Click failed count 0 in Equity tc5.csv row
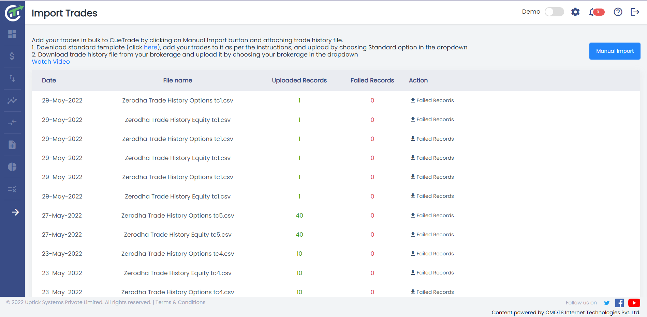The image size is (647, 317). point(372,235)
